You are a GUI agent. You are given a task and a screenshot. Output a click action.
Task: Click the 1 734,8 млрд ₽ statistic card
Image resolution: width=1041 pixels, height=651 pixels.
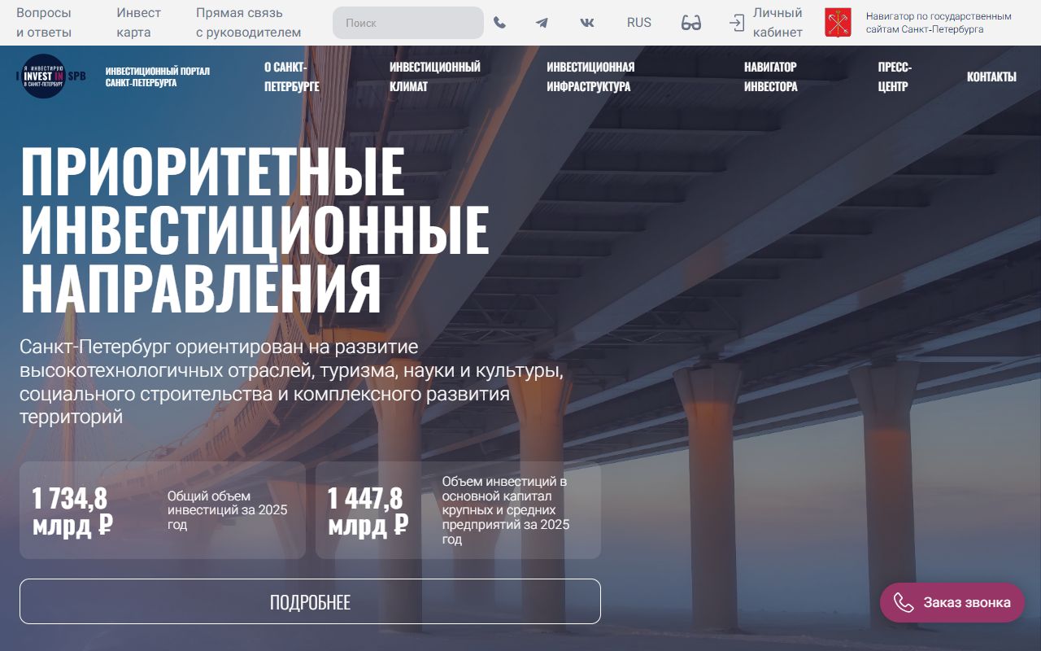coord(163,510)
